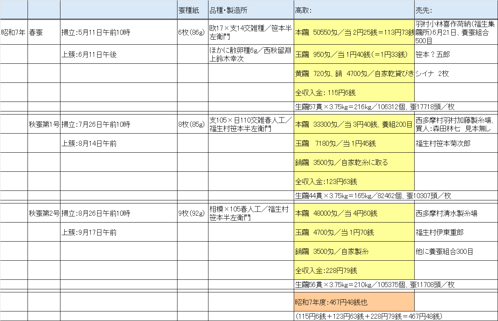Click the 高取: header cell
Image resolution: width=498 pixels, height=321 pixels.
pos(354,10)
